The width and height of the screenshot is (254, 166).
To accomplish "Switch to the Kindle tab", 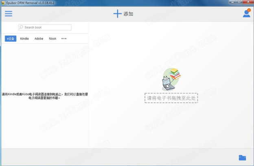I will click(24, 39).
